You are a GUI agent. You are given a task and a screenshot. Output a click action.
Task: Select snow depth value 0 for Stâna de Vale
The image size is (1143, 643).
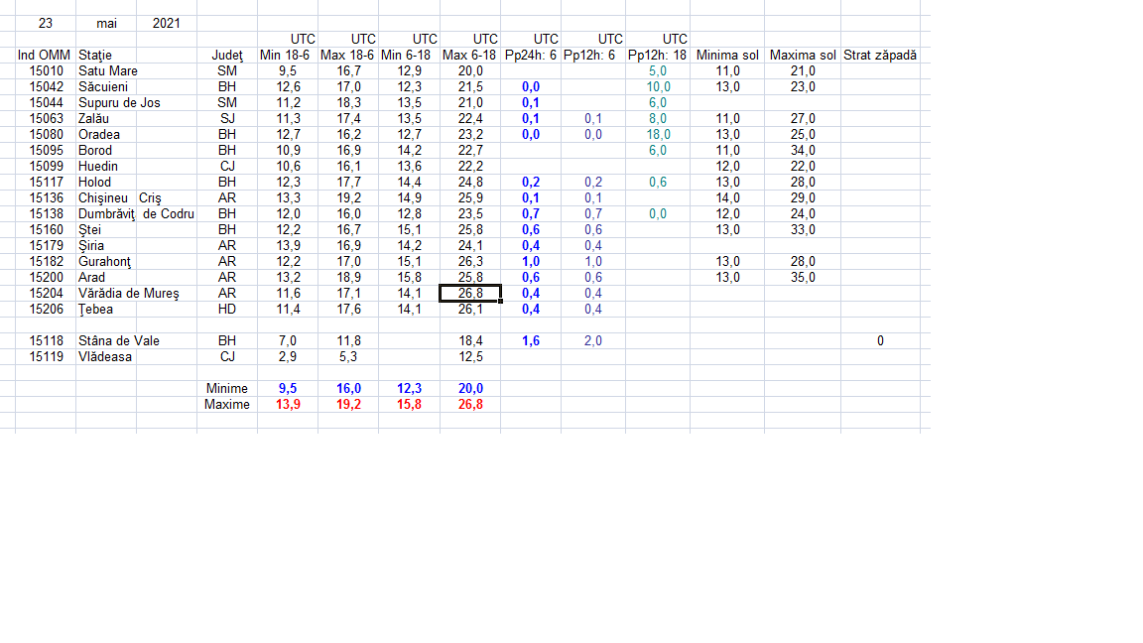(x=880, y=340)
